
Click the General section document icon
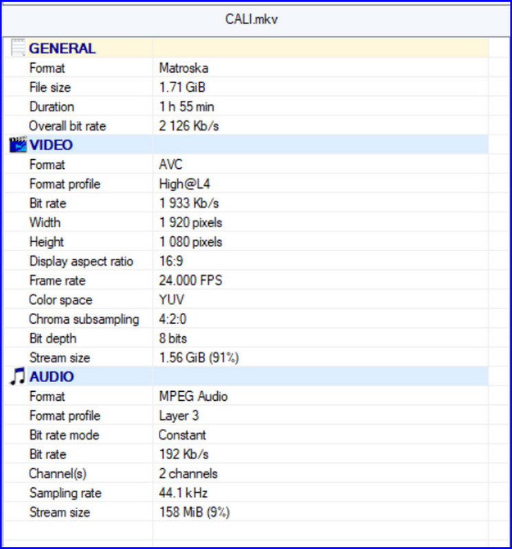(18, 47)
